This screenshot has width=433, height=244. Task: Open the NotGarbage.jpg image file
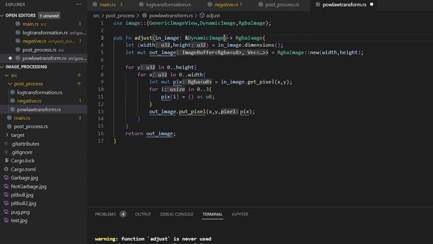tap(44, 186)
